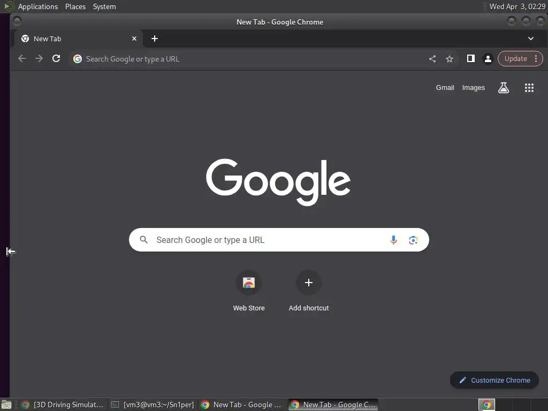
Task: Open the Images link
Action: pos(473,88)
